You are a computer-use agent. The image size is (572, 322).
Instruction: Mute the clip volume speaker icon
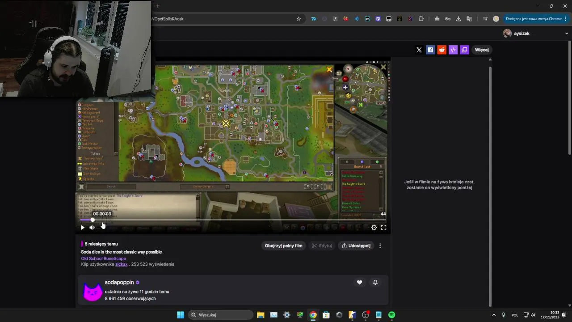coord(92,228)
